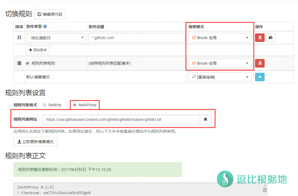Select the Switchy rule list format
The image size is (298, 196).
44,105
